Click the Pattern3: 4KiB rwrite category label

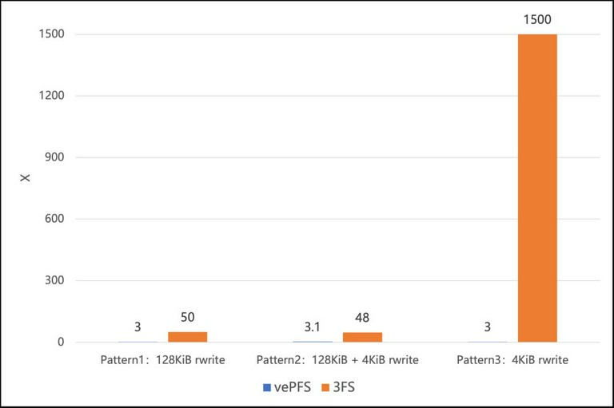[x=512, y=360]
